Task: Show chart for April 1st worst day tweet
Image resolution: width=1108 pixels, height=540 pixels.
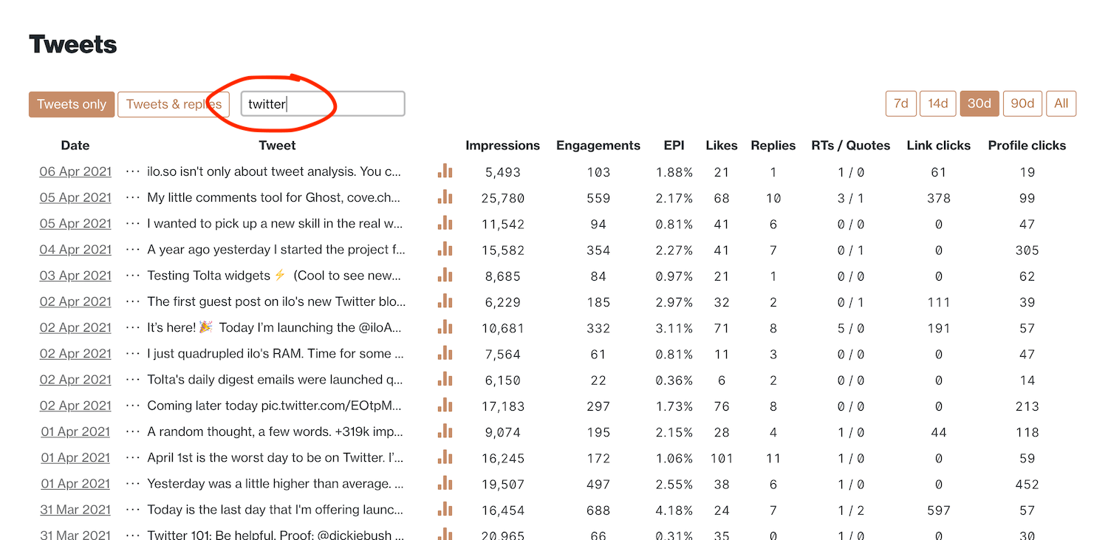Action: (445, 457)
